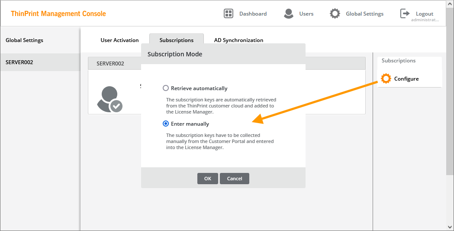This screenshot has width=454, height=231.
Task: Open AD Synchronization tab
Action: (238, 40)
